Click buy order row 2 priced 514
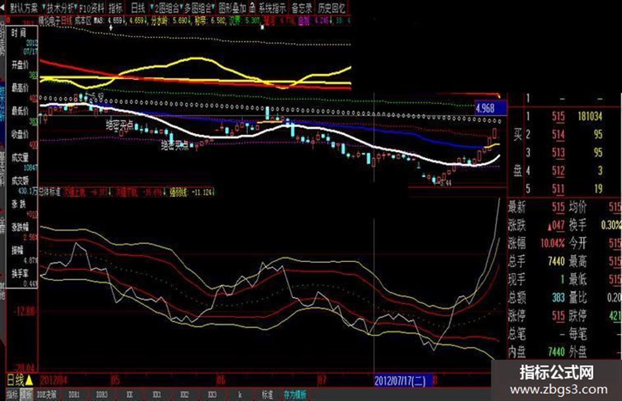 [x=563, y=134]
